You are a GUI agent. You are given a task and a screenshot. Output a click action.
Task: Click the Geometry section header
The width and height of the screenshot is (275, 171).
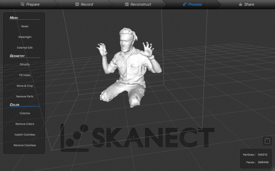[x=17, y=56]
